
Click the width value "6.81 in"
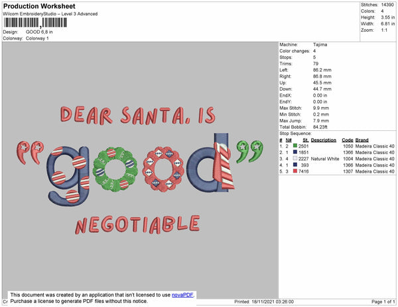[388, 24]
